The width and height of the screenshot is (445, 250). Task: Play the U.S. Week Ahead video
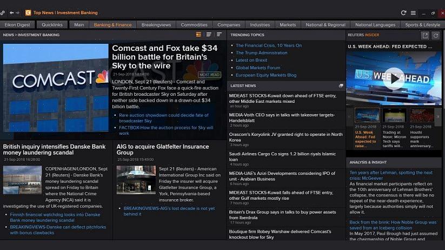tap(394, 78)
